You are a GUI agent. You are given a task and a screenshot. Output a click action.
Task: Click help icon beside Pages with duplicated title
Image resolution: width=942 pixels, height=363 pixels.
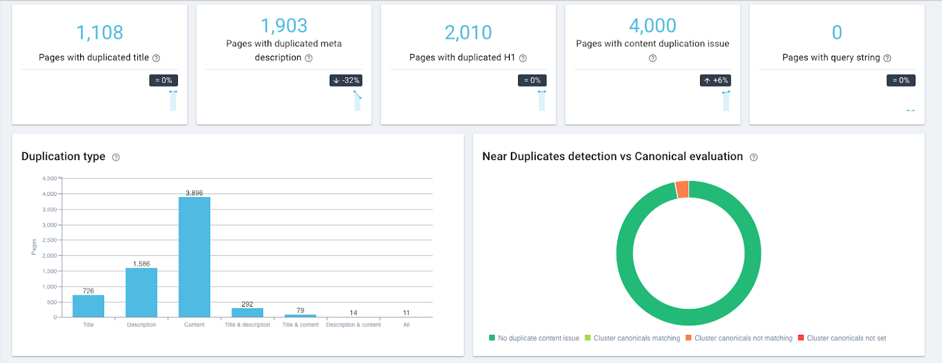(x=156, y=58)
